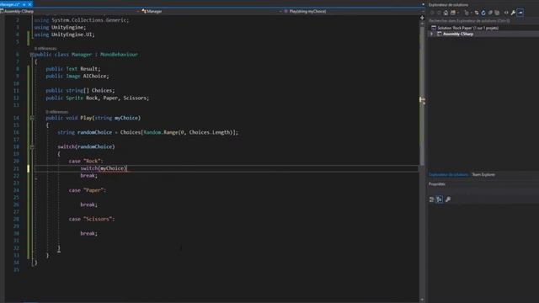Open the Assembly-CSharp project dropdown in navigation bar
Viewport: 539px width, 303px height.
coord(69,11)
